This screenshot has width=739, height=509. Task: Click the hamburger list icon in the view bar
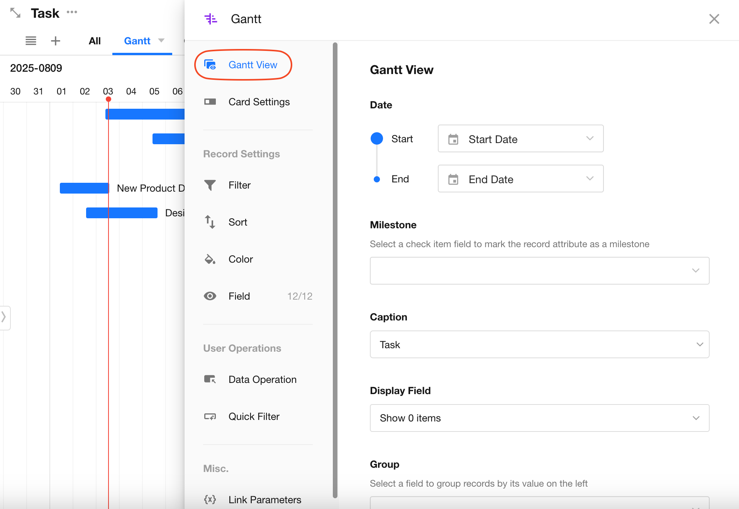pyautogui.click(x=31, y=41)
